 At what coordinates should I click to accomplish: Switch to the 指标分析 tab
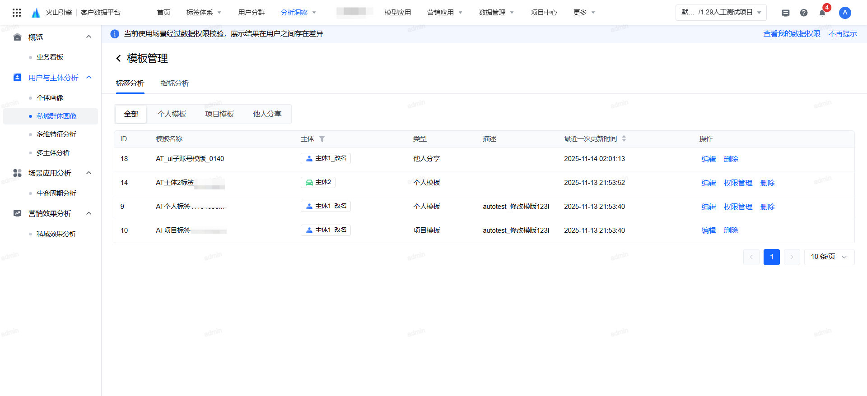175,83
